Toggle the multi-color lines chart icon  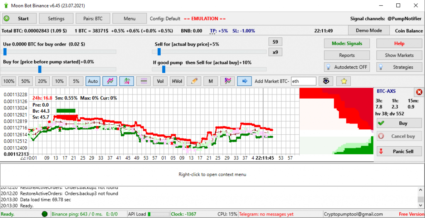[227, 81]
